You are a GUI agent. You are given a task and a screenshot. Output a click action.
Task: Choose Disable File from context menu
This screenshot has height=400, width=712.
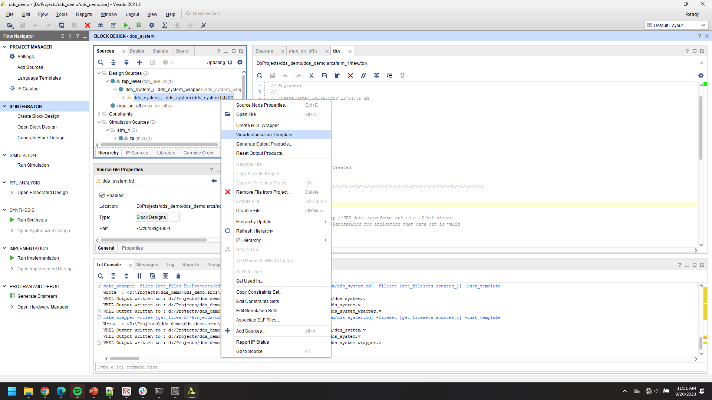276,211
